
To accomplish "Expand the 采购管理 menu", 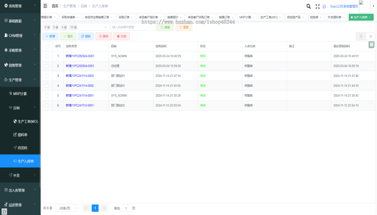I will 35,50.
